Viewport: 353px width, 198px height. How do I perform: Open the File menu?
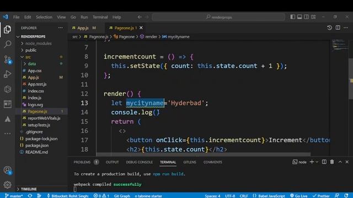click(16, 17)
